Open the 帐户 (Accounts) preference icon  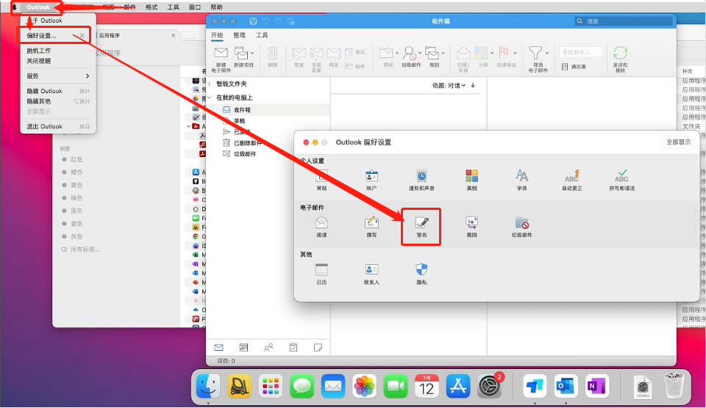[371, 180]
